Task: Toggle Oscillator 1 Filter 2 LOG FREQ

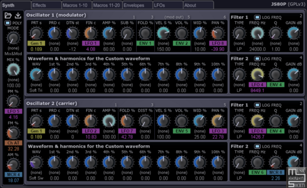Action: pos(257,59)
